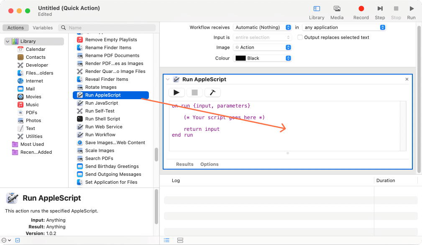
Task: Run the workflow from the toolbar
Action: [411, 12]
